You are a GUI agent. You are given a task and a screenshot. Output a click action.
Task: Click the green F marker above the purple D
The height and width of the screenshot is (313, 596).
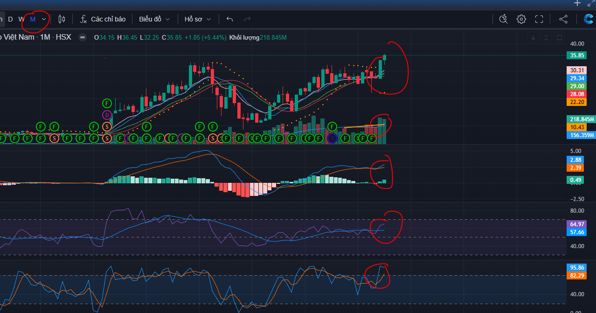107,103
